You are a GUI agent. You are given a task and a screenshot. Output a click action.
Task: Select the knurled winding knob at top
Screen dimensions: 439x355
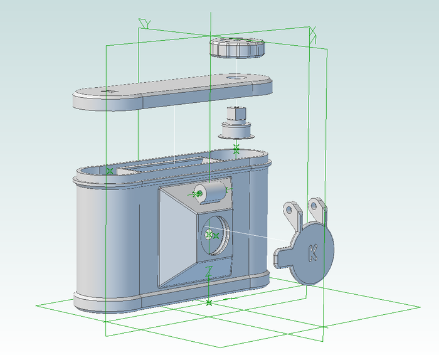(x=237, y=48)
